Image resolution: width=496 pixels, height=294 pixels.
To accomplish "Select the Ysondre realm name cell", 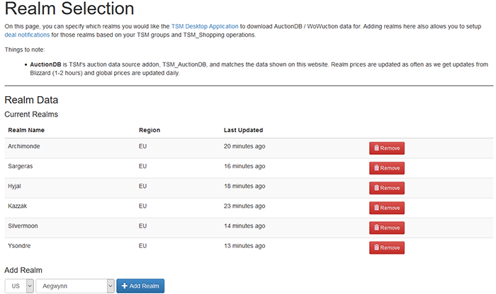I will click(19, 246).
